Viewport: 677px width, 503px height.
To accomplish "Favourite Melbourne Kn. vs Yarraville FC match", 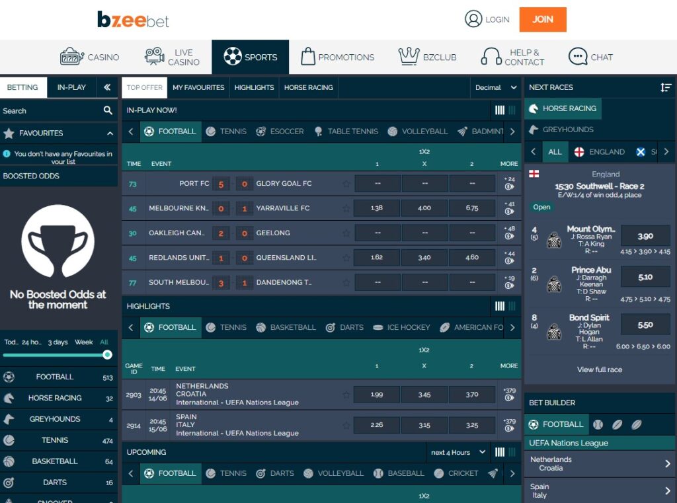I will coord(346,209).
